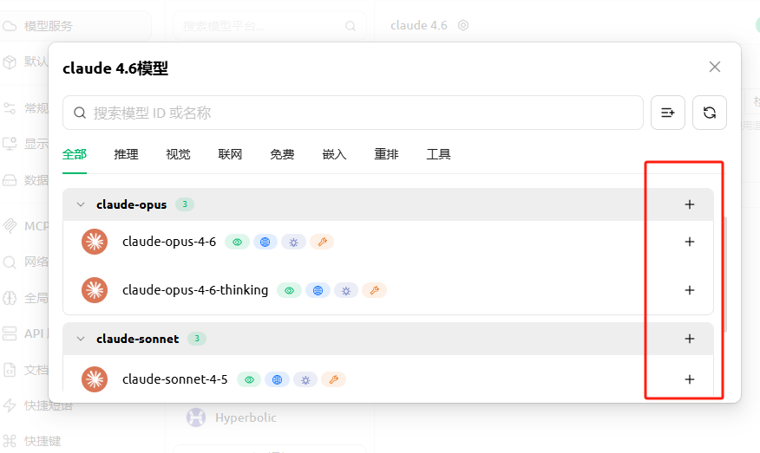The width and height of the screenshot is (760, 453).
Task: Click vision eye icon on claude-sonnet-4-5
Action: click(249, 379)
